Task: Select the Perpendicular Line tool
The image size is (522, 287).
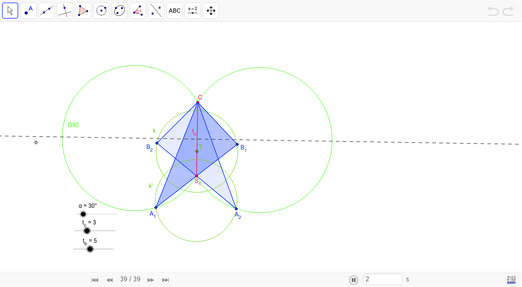Action: click(65, 11)
